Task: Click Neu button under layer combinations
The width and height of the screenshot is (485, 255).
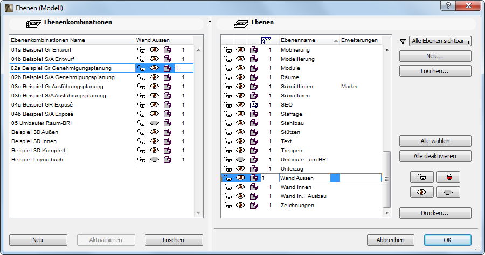Action: tap(38, 240)
